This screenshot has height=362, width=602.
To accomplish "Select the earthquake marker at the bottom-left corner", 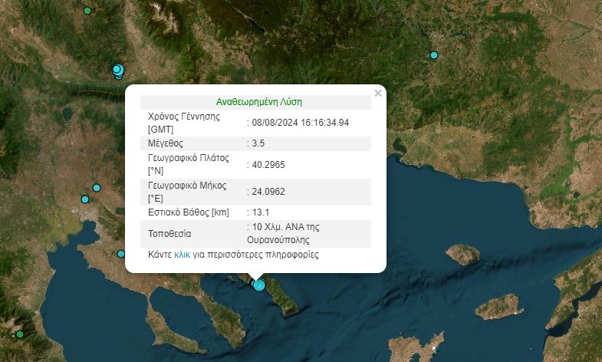I will (20, 334).
